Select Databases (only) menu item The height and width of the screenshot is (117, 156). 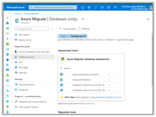tap(33, 57)
